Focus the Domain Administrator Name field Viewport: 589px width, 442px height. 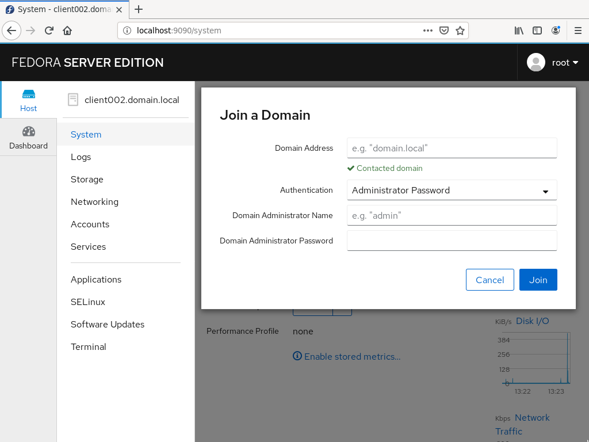point(452,215)
